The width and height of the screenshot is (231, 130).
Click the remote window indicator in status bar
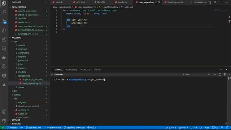point(3,127)
